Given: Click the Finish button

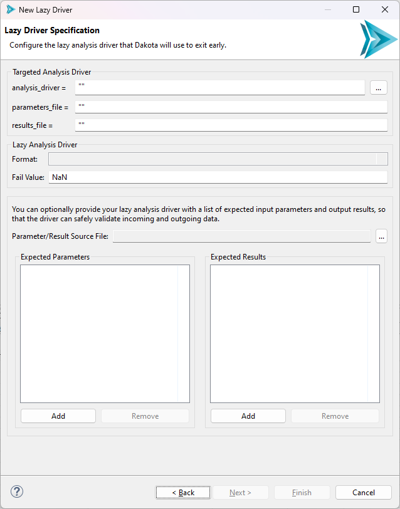Looking at the screenshot, I should 302,493.
